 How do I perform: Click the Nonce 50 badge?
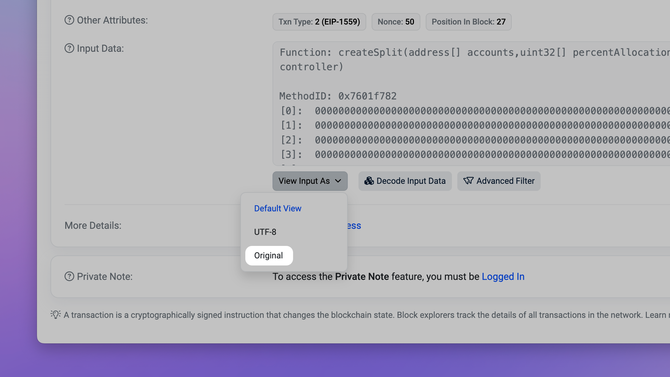point(395,22)
